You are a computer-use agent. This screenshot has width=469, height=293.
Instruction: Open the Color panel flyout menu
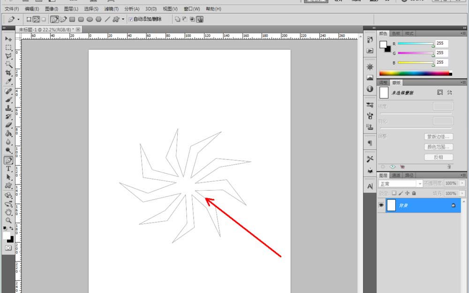coord(463,33)
